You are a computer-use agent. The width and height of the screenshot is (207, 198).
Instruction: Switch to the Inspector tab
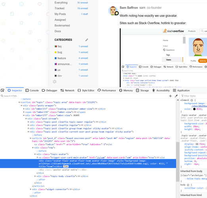click(x=15, y=90)
